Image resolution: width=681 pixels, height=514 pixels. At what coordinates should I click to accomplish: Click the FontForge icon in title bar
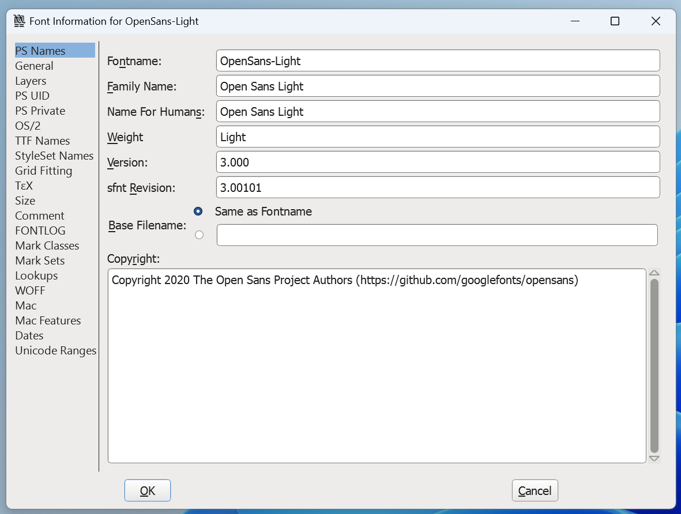coord(19,21)
